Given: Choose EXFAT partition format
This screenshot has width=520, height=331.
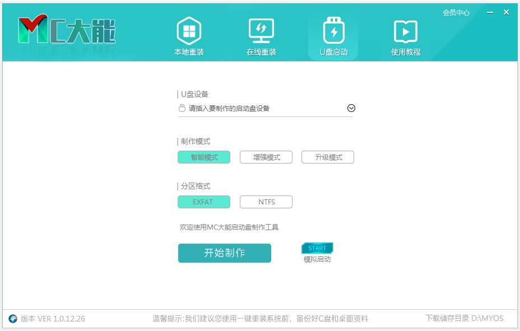Looking at the screenshot, I should click(204, 202).
